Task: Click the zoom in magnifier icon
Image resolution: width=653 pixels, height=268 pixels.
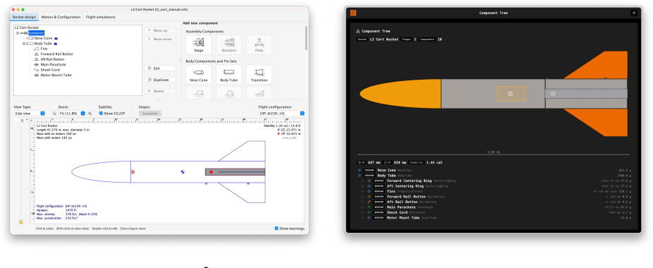Action: tap(90, 114)
